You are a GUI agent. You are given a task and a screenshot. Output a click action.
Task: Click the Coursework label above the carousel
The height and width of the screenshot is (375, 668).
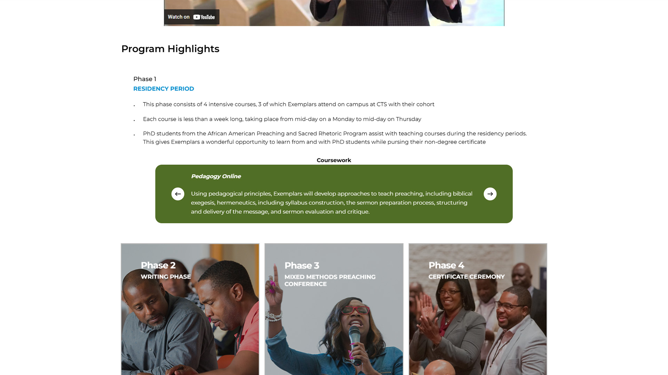click(x=334, y=160)
